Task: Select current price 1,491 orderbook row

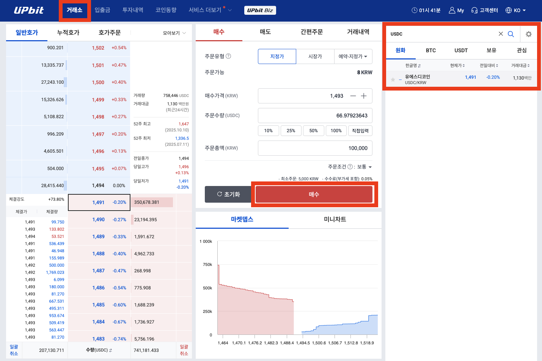Action: (x=99, y=202)
